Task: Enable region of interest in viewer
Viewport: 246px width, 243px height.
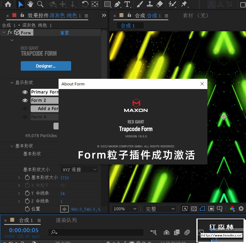Action: [x=211, y=209]
